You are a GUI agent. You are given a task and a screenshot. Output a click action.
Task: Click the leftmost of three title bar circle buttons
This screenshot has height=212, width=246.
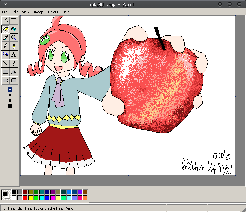click(x=220, y=4)
